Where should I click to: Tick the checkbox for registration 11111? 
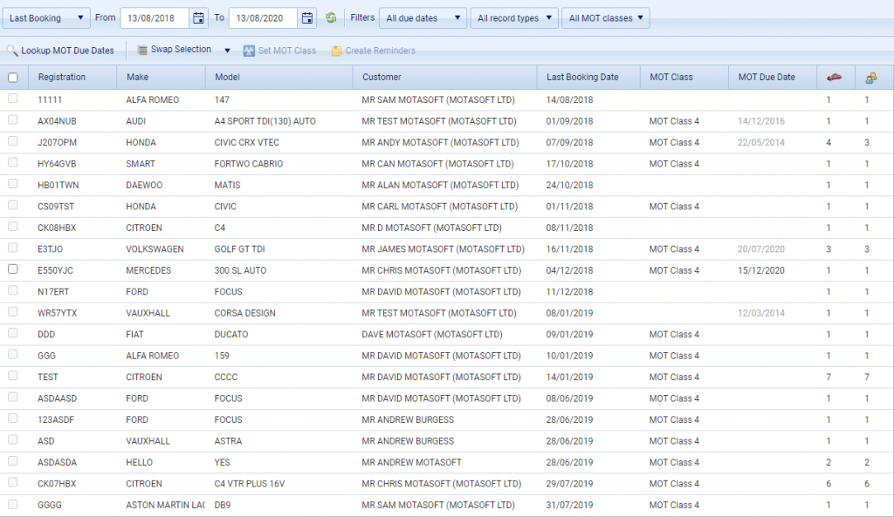13,99
